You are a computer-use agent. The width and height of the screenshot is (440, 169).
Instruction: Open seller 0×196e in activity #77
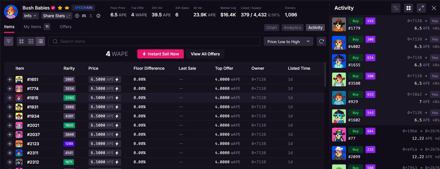pyautogui.click(x=410, y=131)
